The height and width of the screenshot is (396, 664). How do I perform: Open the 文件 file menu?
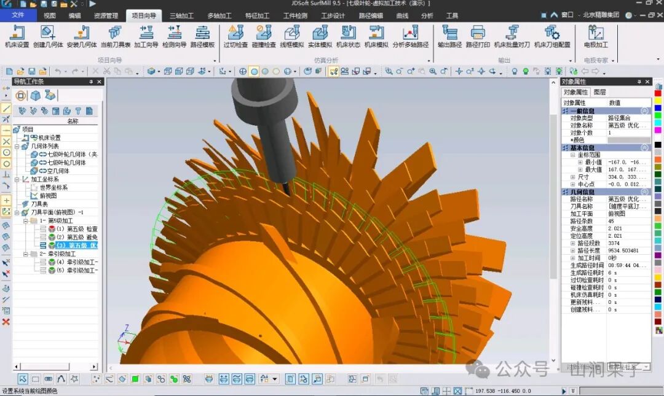pyautogui.click(x=18, y=15)
